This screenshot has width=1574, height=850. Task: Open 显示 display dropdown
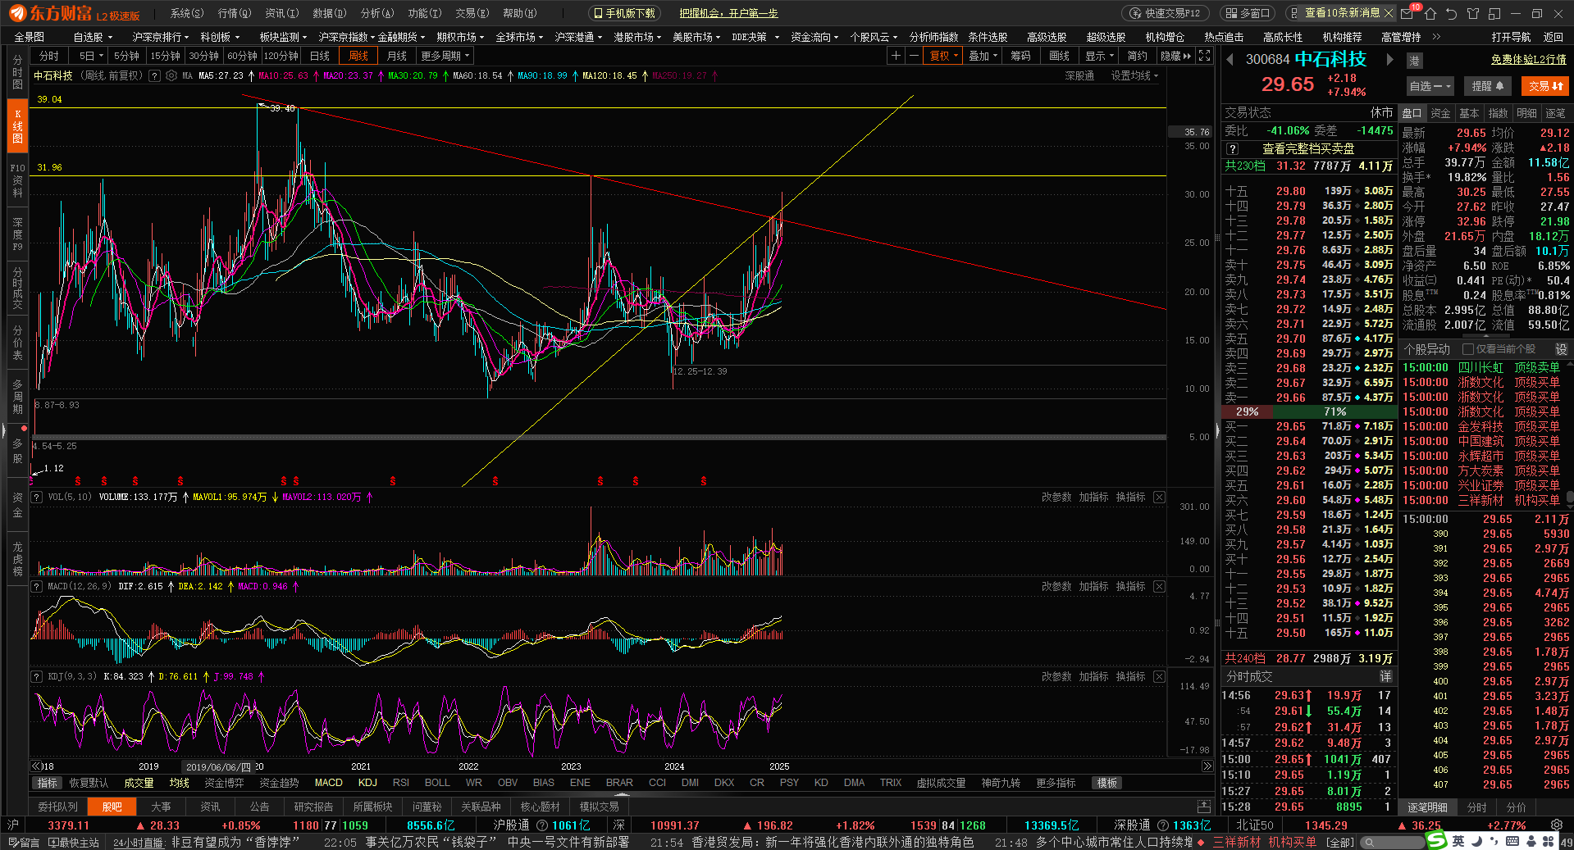1099,56
